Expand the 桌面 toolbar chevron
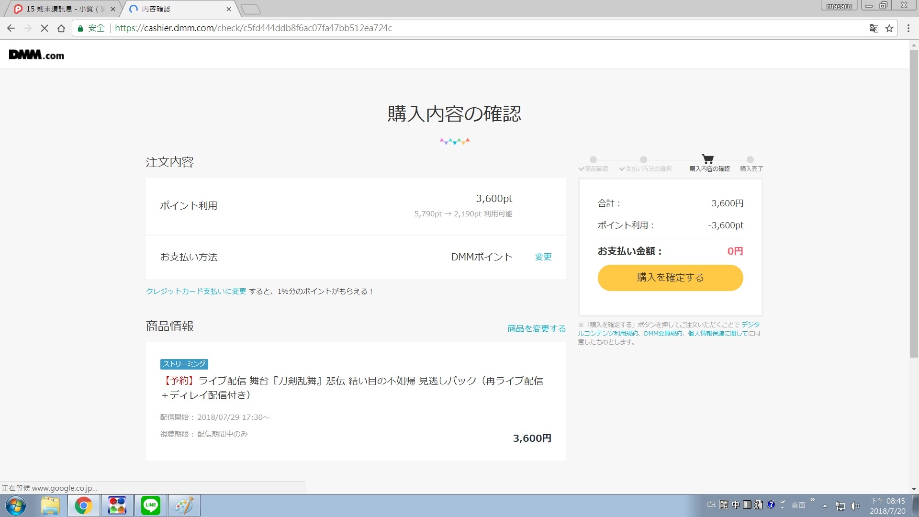 [812, 500]
